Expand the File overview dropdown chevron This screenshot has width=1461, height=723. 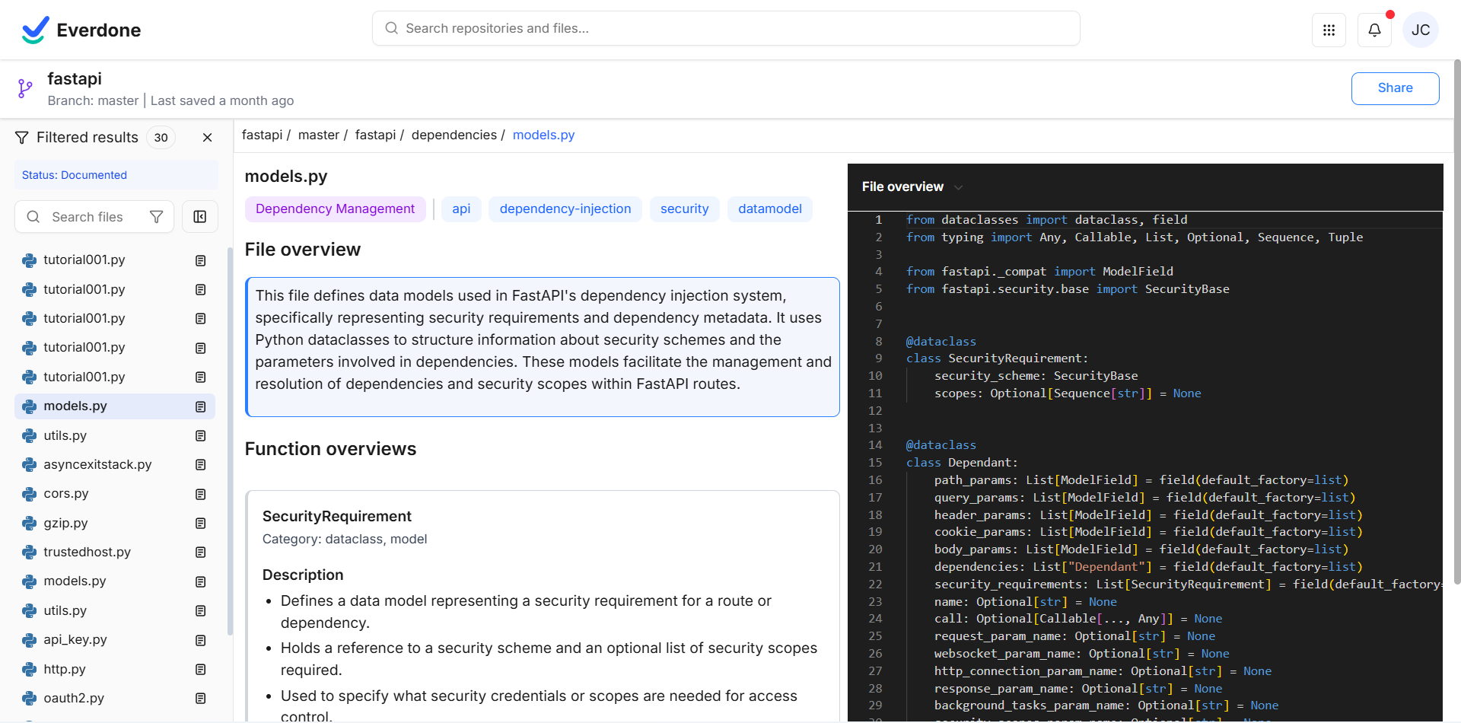958,187
